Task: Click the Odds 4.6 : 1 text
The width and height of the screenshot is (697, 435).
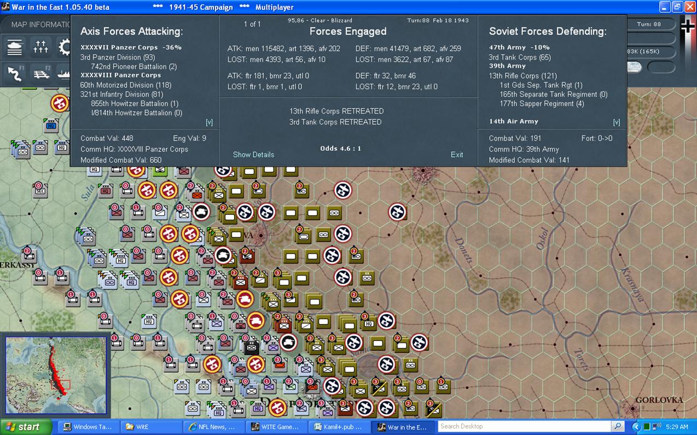Action: tap(341, 149)
